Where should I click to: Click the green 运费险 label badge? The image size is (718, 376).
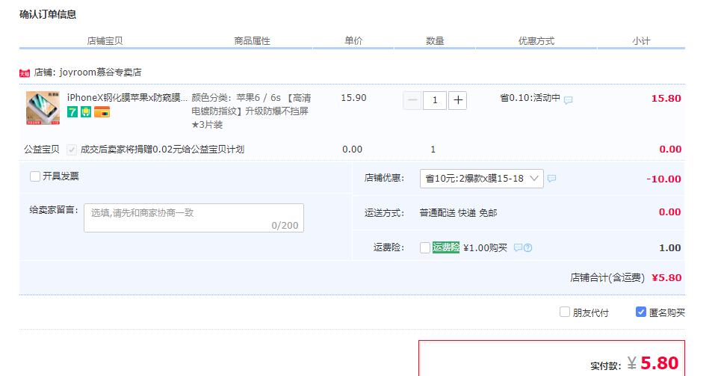pos(446,247)
